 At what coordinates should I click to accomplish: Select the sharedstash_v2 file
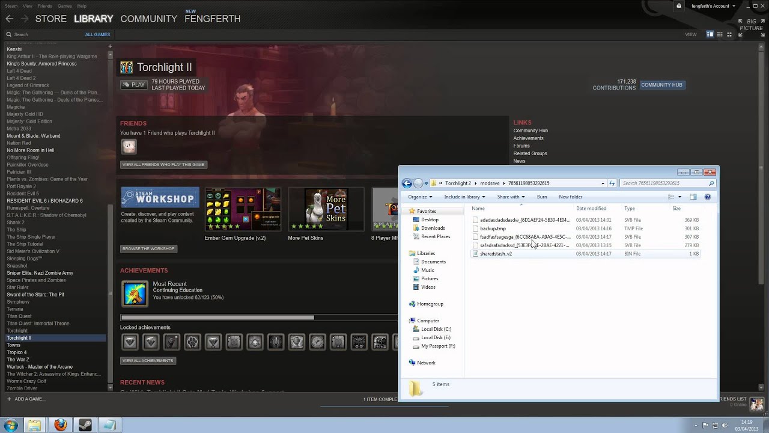[496, 254]
